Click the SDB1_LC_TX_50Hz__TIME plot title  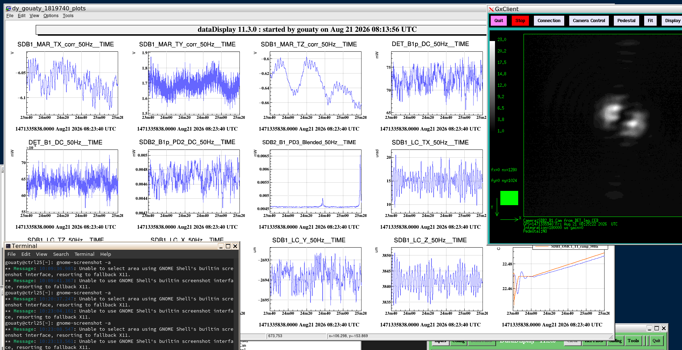[430, 142]
